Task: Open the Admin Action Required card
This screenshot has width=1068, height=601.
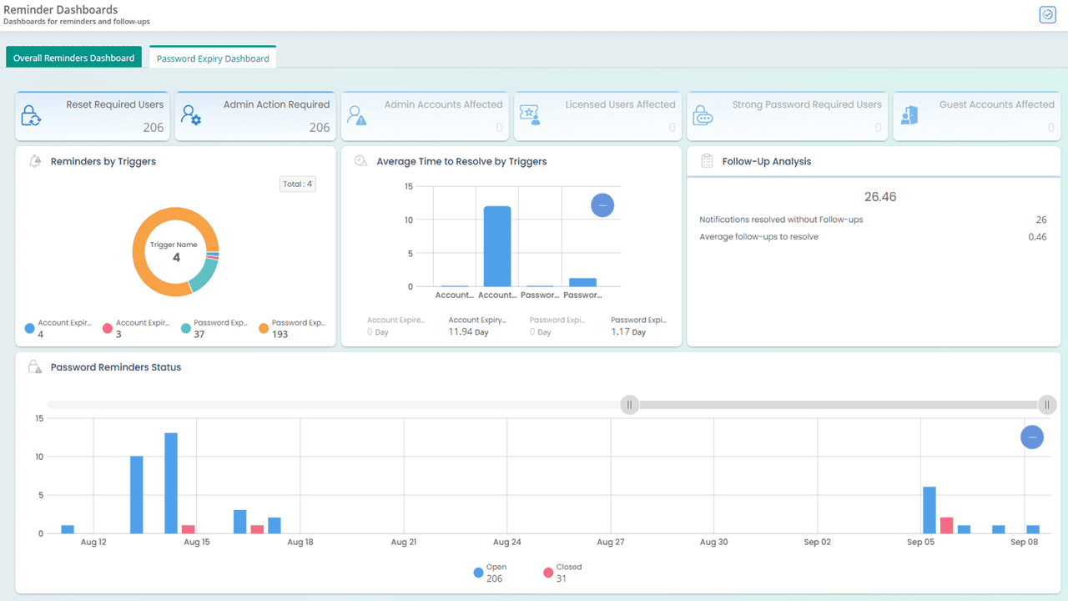Action: (x=255, y=116)
